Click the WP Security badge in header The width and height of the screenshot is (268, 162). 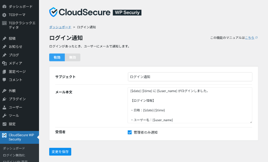(127, 12)
